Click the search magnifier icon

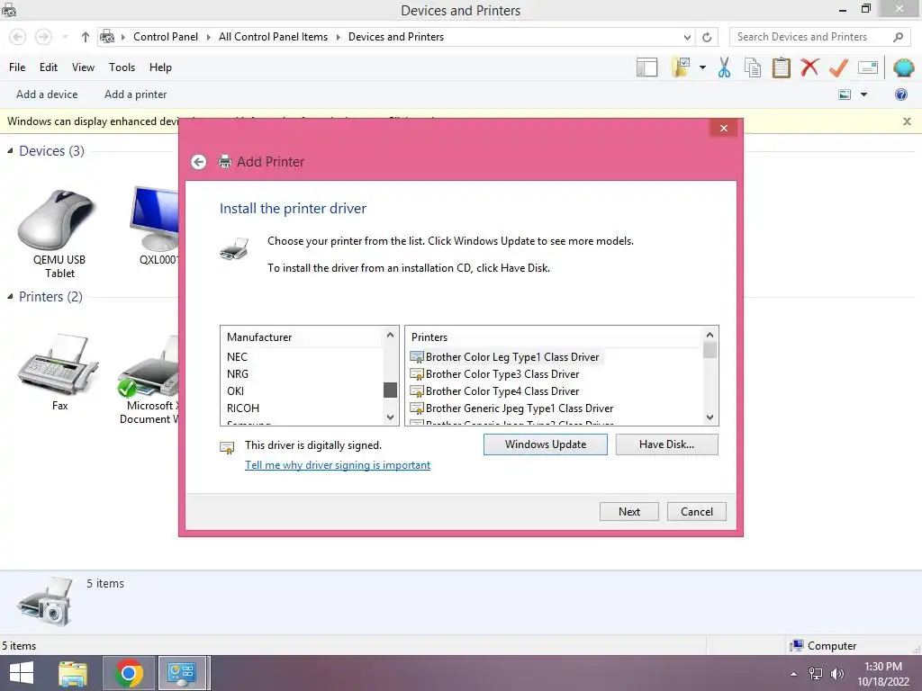coord(898,37)
